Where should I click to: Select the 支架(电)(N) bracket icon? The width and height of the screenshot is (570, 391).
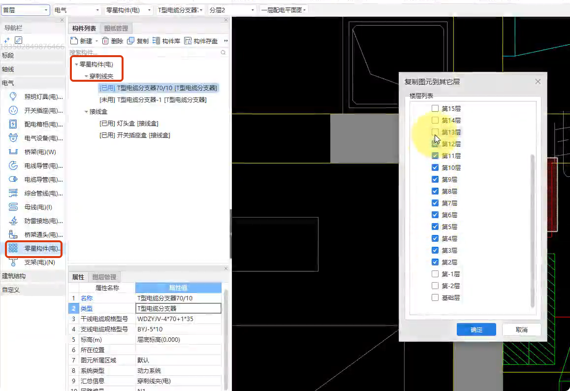pyautogui.click(x=13, y=262)
